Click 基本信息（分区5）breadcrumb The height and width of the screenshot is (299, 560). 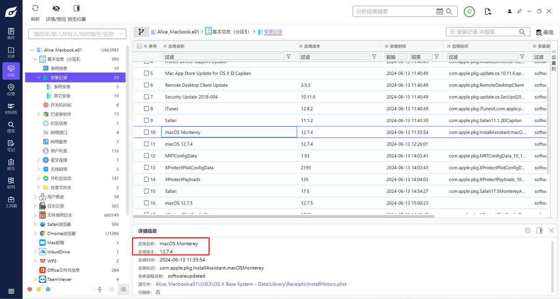coord(231,32)
